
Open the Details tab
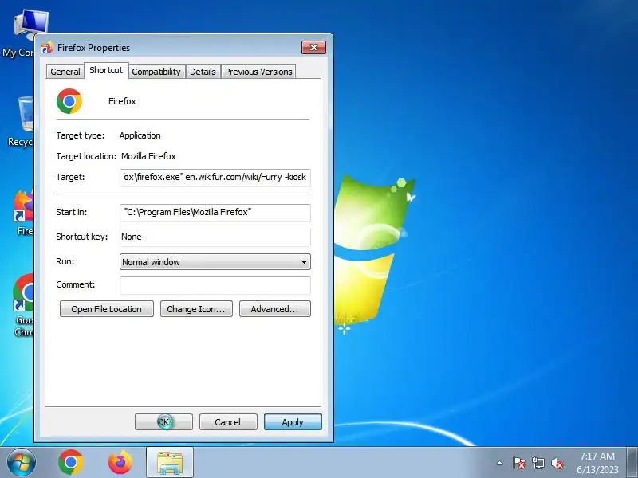click(203, 72)
